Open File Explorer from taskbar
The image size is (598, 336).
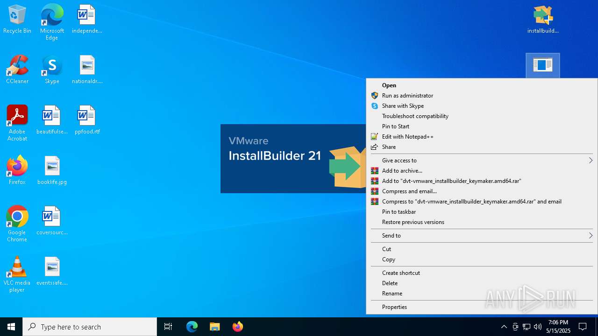click(x=215, y=327)
